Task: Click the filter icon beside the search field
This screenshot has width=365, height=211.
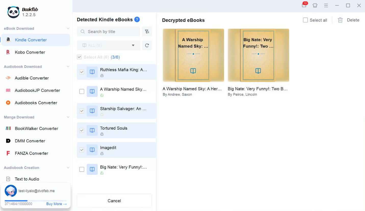Action: (147, 31)
